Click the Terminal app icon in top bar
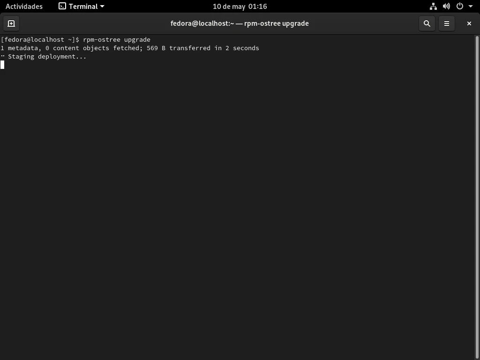 click(62, 7)
